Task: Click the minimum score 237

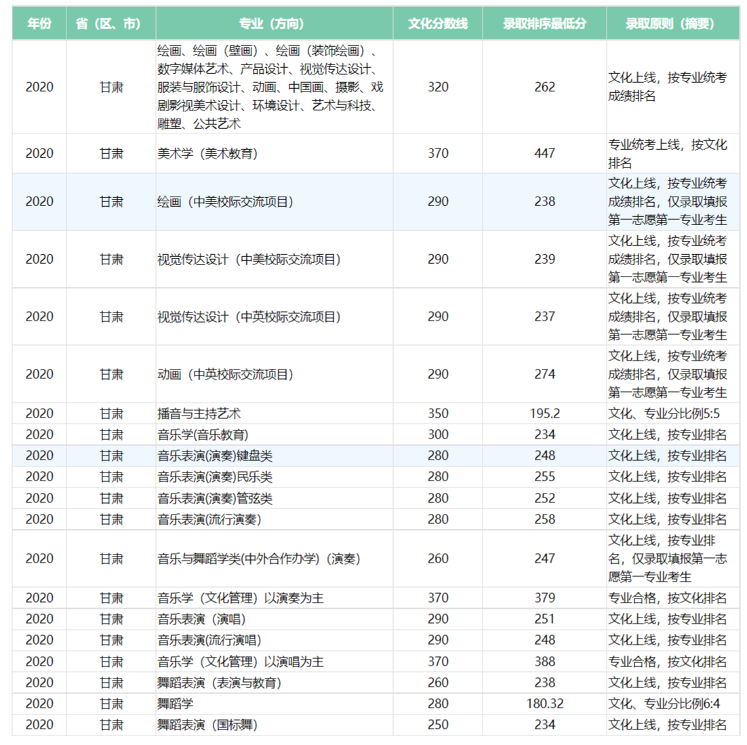Action: [x=544, y=317]
